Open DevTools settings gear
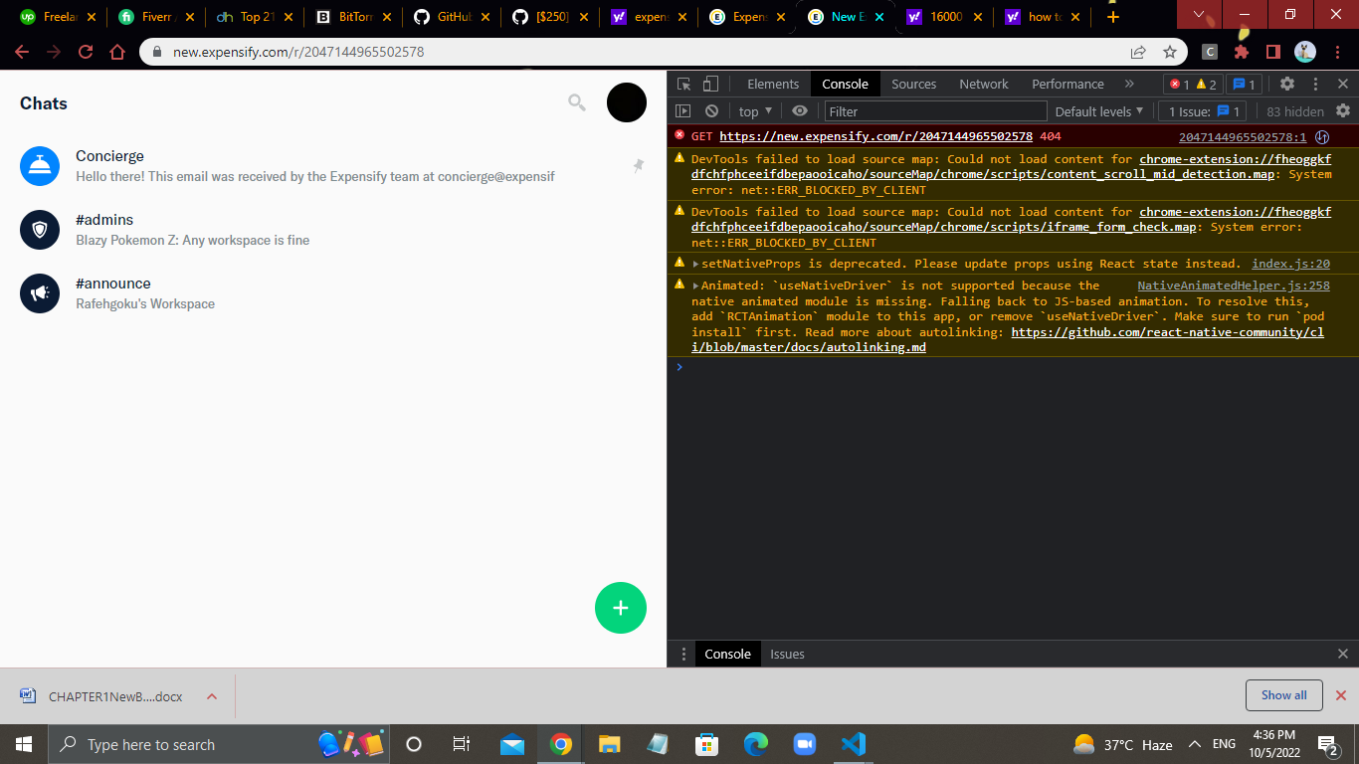 click(1287, 84)
